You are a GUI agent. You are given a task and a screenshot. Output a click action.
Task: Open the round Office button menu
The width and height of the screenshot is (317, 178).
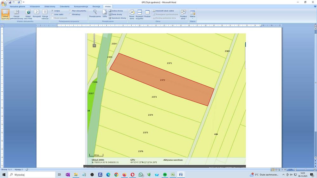coord(3,3)
